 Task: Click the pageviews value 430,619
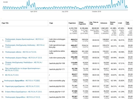[x=74, y=51]
